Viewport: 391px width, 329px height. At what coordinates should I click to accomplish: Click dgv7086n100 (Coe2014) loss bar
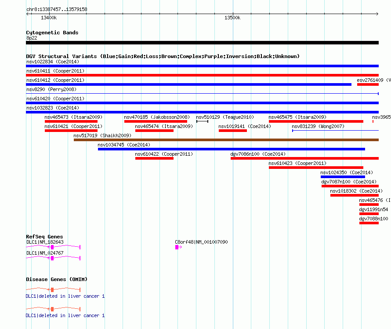tap(305, 158)
